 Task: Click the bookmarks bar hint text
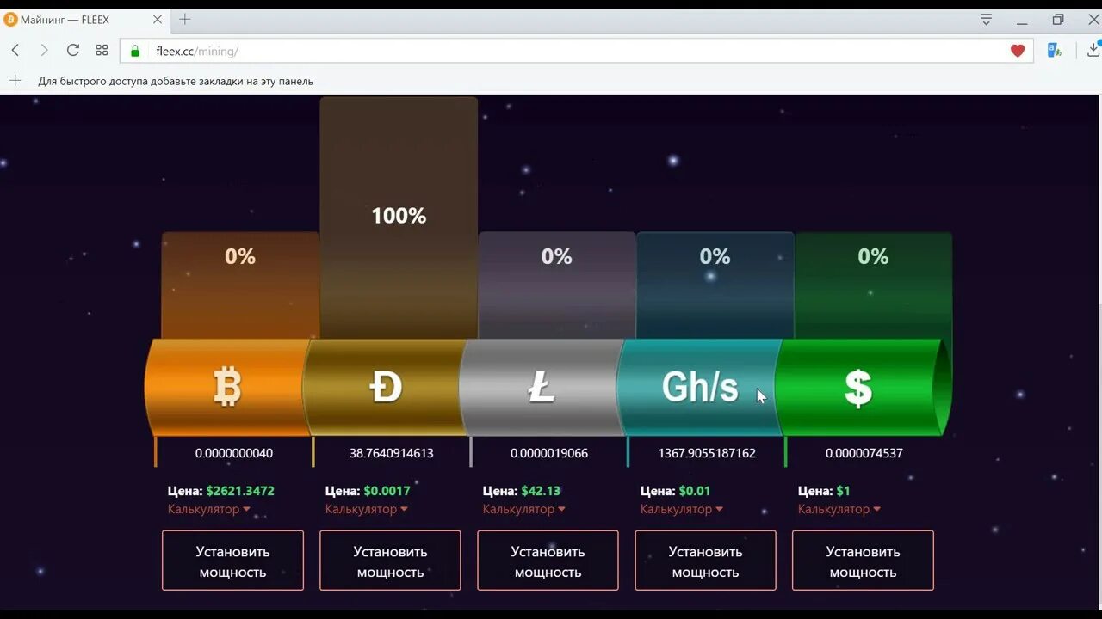point(176,81)
